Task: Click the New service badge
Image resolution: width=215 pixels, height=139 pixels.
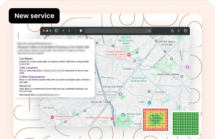Action: 34,16
